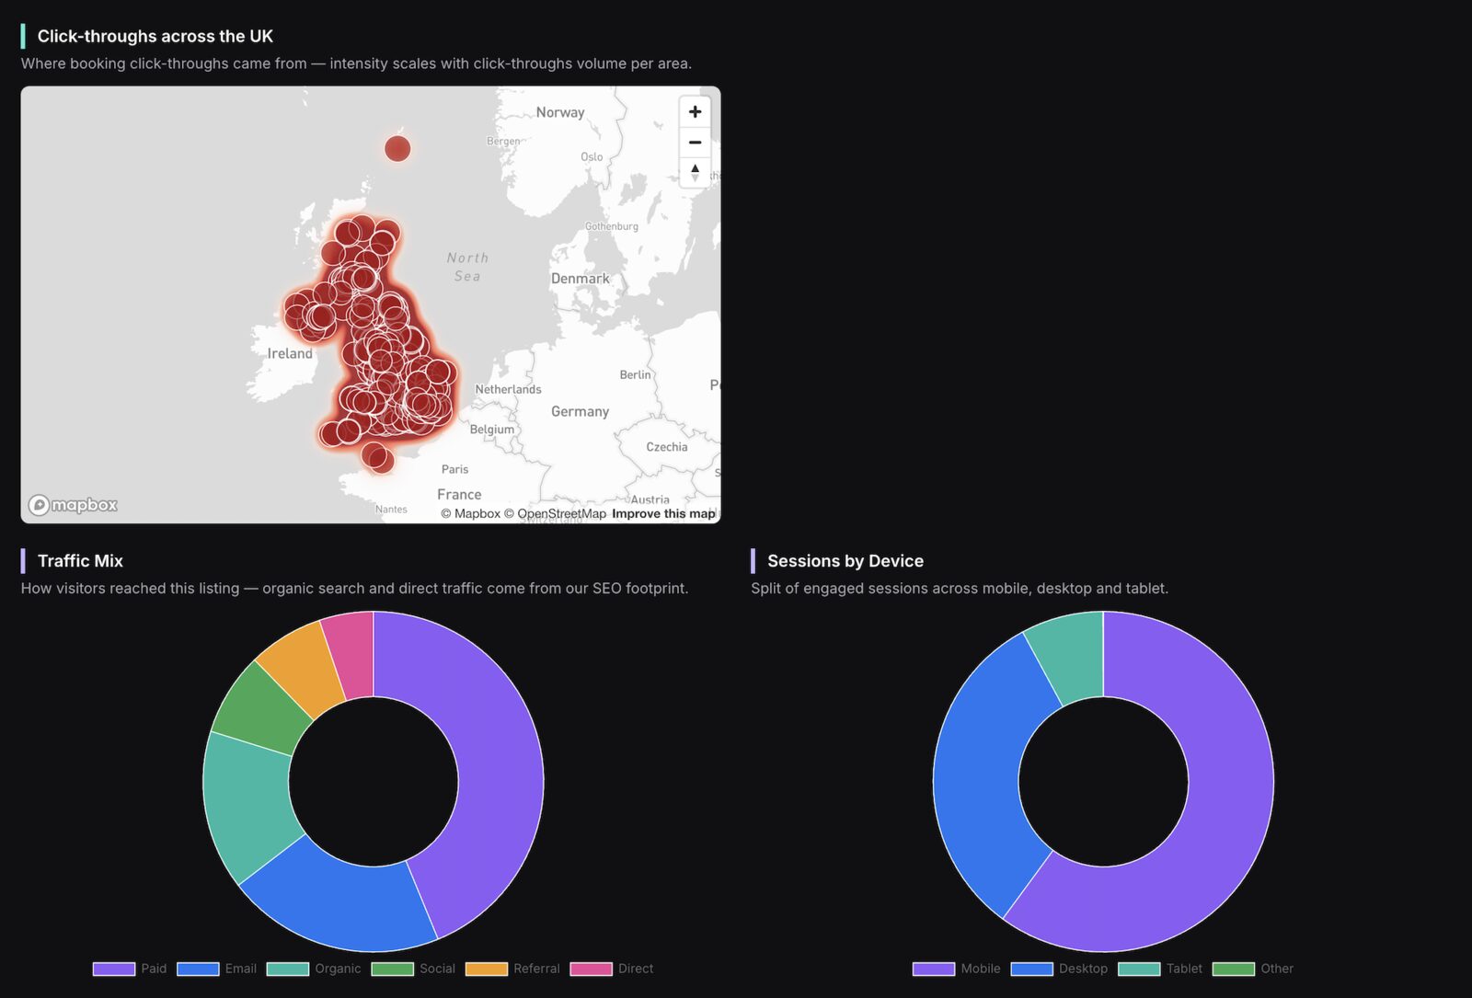Screen dimensions: 1472x998
Task: Click the Paris label on map
Action: coord(454,469)
